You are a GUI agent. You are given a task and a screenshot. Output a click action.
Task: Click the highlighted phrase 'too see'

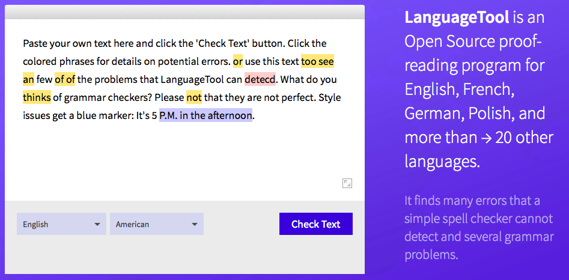coord(317,62)
